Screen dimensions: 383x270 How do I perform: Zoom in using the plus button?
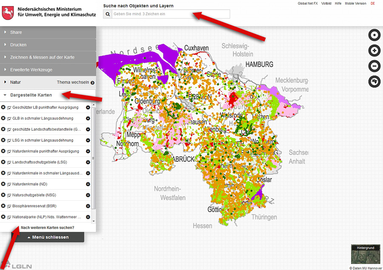pos(374,51)
